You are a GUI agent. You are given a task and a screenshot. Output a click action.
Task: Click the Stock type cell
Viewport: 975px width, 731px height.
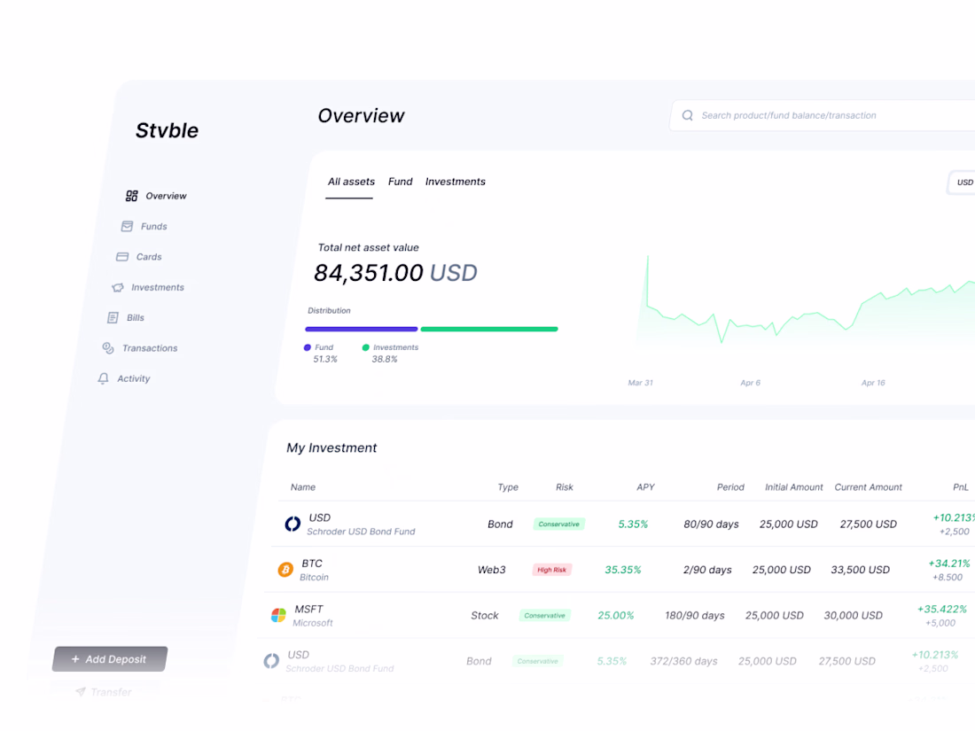coord(485,616)
